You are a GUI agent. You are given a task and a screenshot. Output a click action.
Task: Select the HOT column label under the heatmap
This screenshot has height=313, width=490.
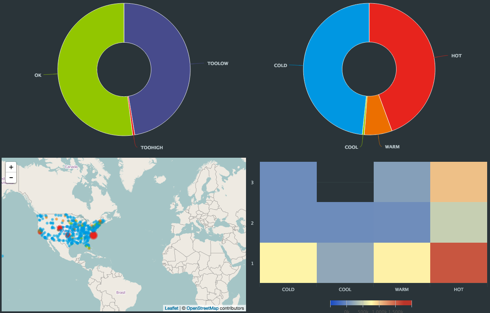(459, 289)
